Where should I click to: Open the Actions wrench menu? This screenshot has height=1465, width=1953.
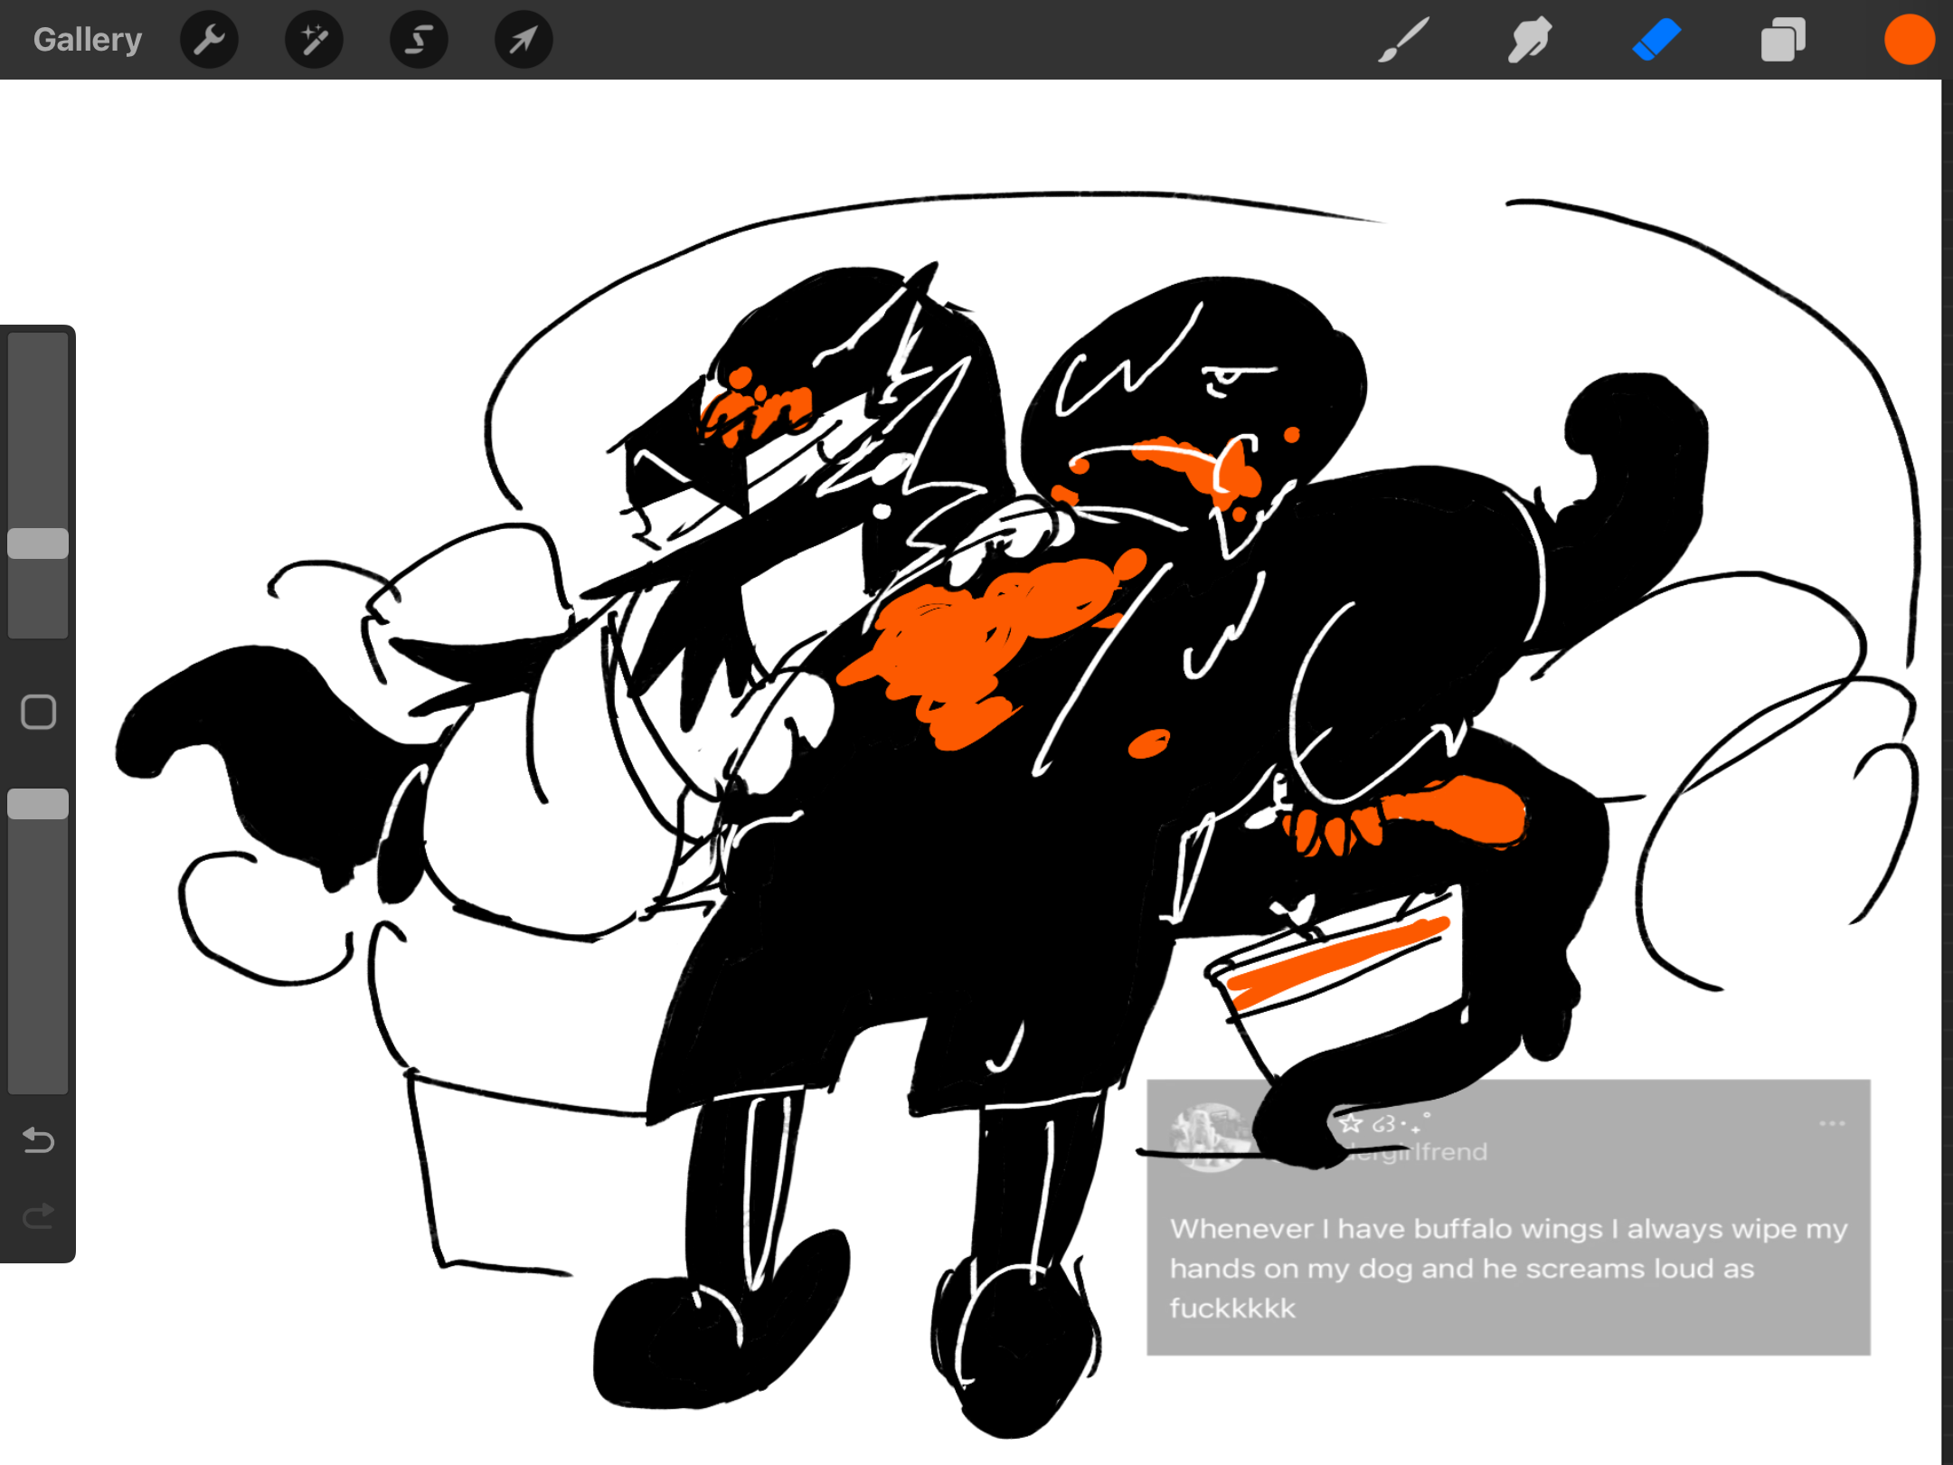209,40
